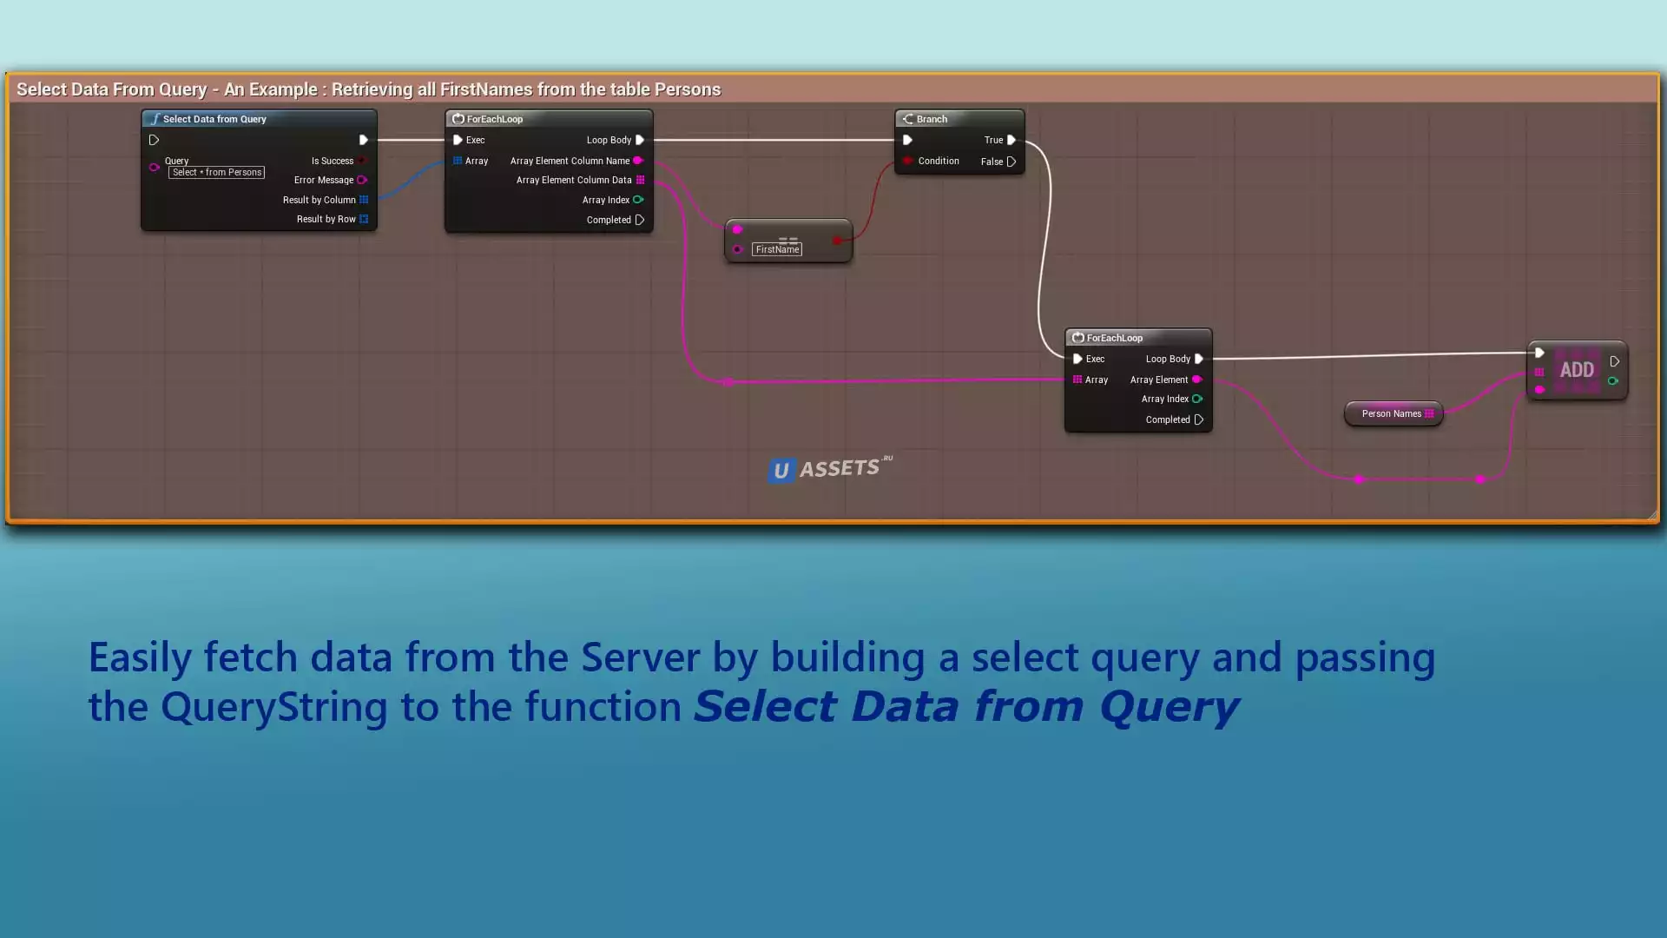Click the second ForEachLoop node loop icon
The image size is (1667, 938).
coord(1078,338)
